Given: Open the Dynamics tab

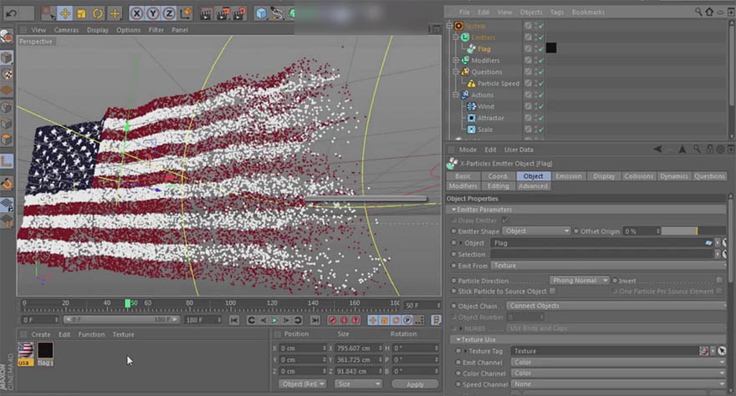Looking at the screenshot, I should pyautogui.click(x=673, y=176).
